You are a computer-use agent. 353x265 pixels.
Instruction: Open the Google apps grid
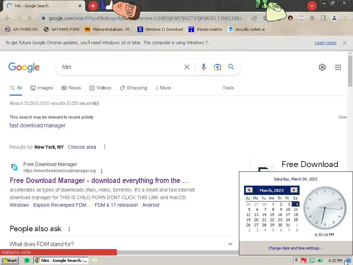338,67
